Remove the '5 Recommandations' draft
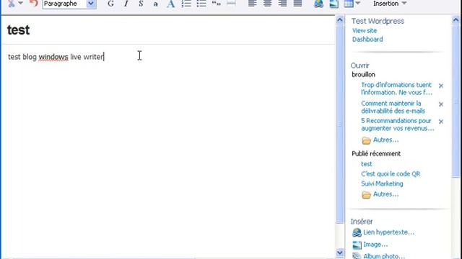This screenshot has width=462, height=259. point(441,122)
